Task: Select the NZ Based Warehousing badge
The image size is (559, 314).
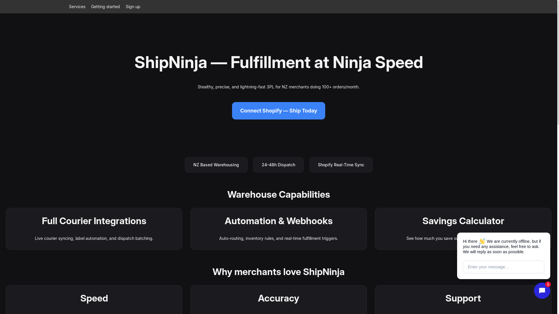Action: click(x=216, y=165)
